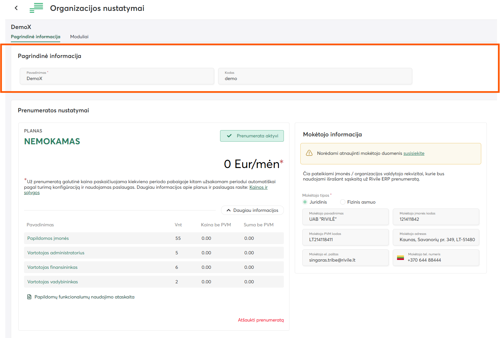Image resolution: width=500 pixels, height=338 pixels.
Task: Select the Juridinis payer type
Action: pyautogui.click(x=305, y=202)
